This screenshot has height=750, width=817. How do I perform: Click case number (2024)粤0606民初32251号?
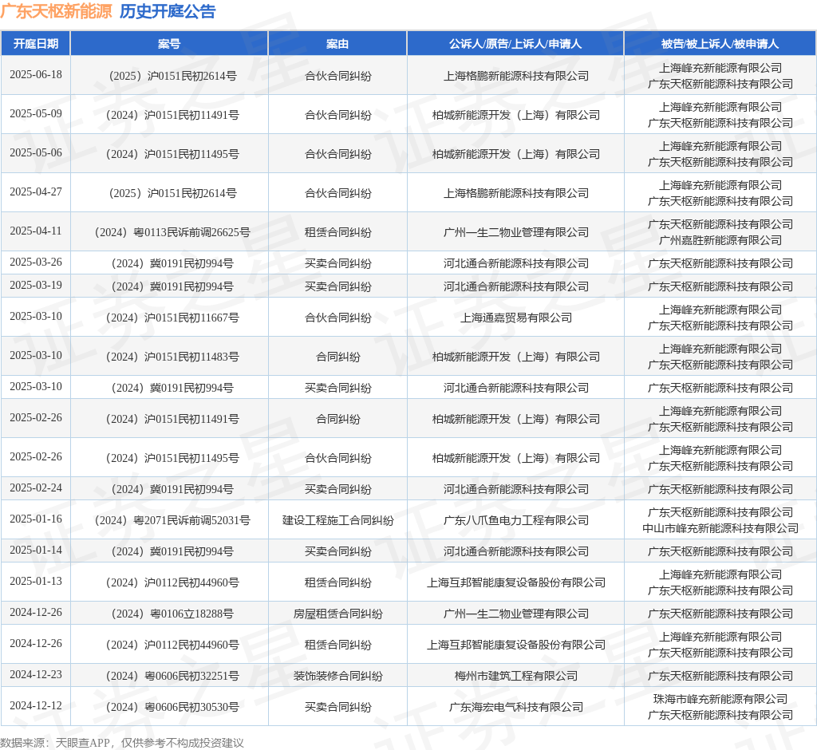pyautogui.click(x=172, y=676)
